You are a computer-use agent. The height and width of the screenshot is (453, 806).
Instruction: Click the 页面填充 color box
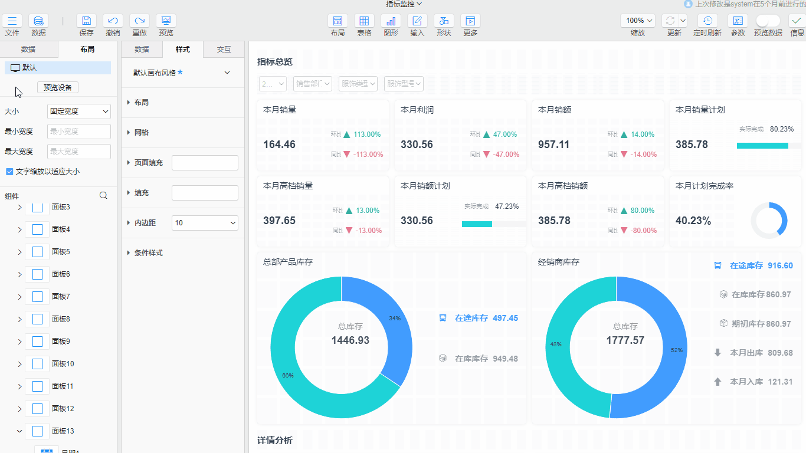tap(205, 163)
